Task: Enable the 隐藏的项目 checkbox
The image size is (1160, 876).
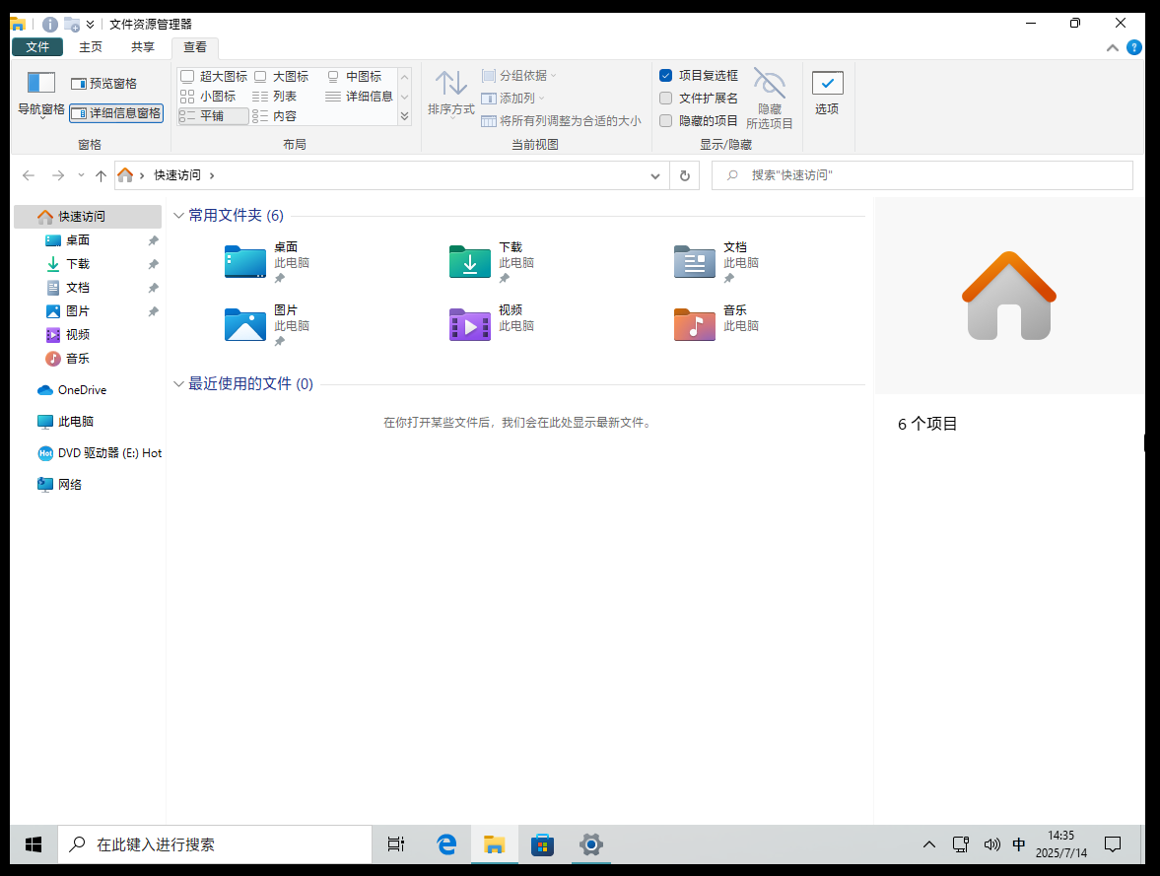Action: 666,120
